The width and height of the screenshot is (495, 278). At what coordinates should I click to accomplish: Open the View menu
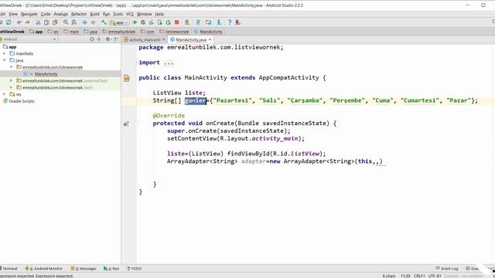tap(13, 14)
